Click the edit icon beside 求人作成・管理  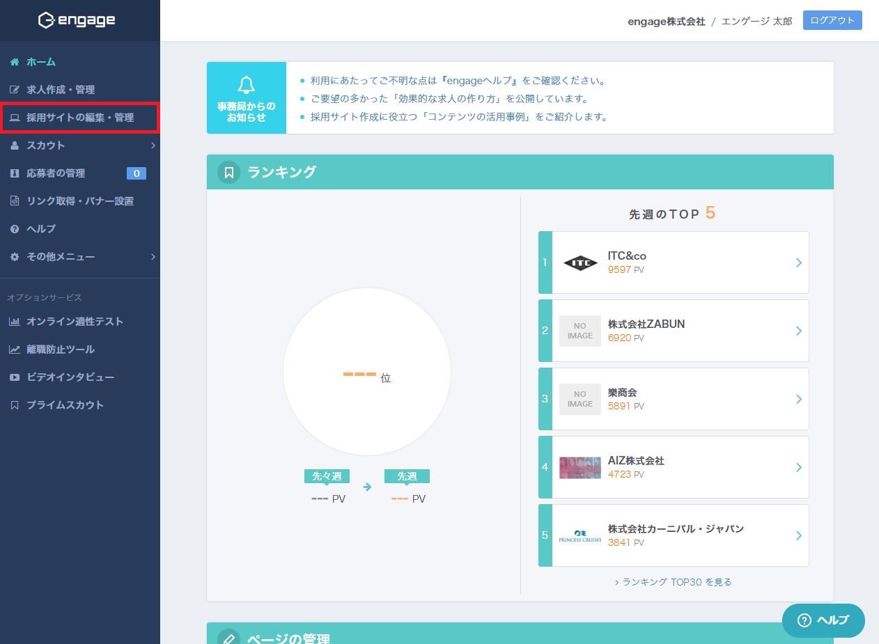(14, 90)
